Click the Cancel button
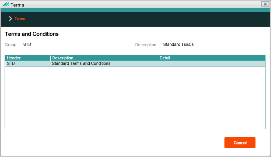Screen dimensions: 271x157 (x=240, y=143)
